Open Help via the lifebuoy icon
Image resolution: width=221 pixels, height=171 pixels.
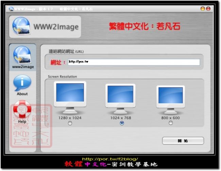(22, 109)
